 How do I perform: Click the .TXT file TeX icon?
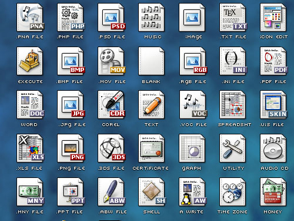point(233,17)
